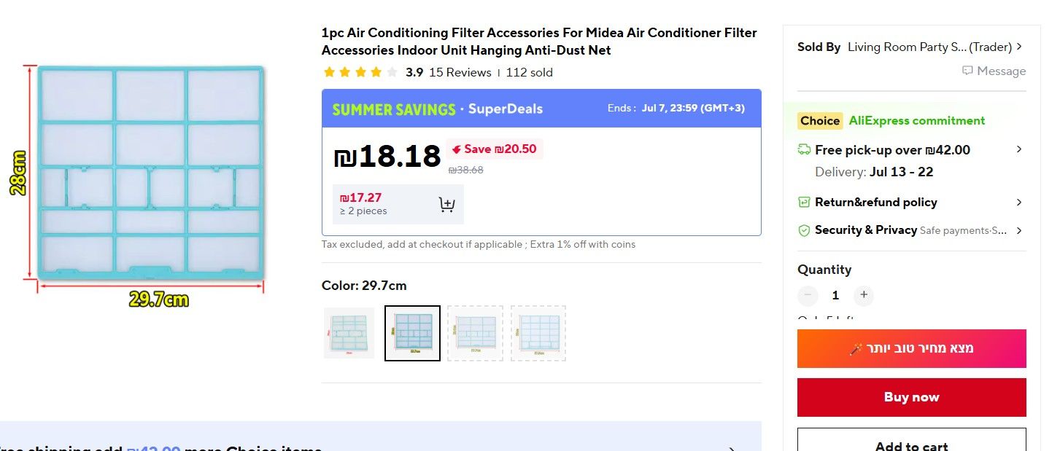Viewport: 1060px width, 451px height.
Task: Click the Add to cart button
Action: point(911,440)
